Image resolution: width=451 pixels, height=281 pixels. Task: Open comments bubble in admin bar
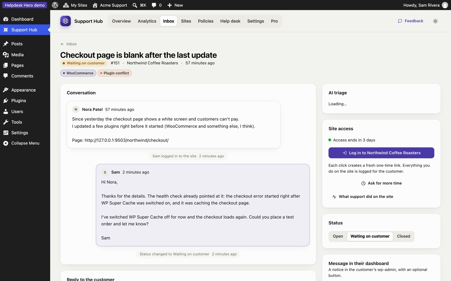click(157, 5)
